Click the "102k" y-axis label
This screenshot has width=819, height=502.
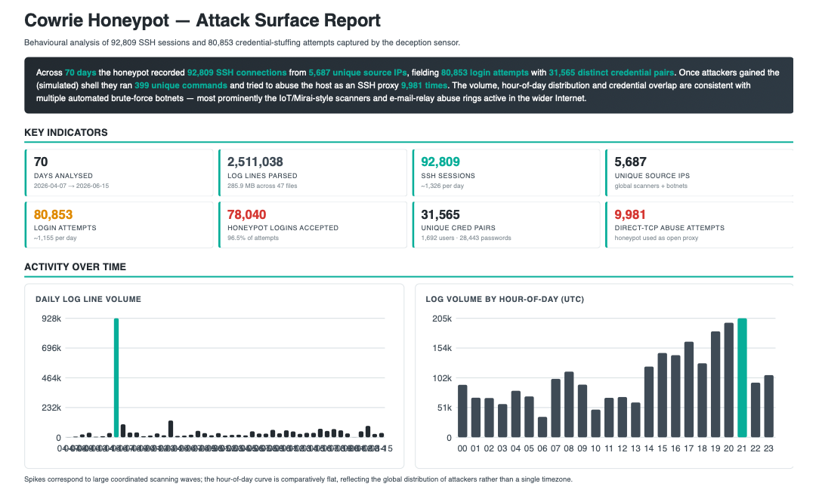(x=442, y=378)
